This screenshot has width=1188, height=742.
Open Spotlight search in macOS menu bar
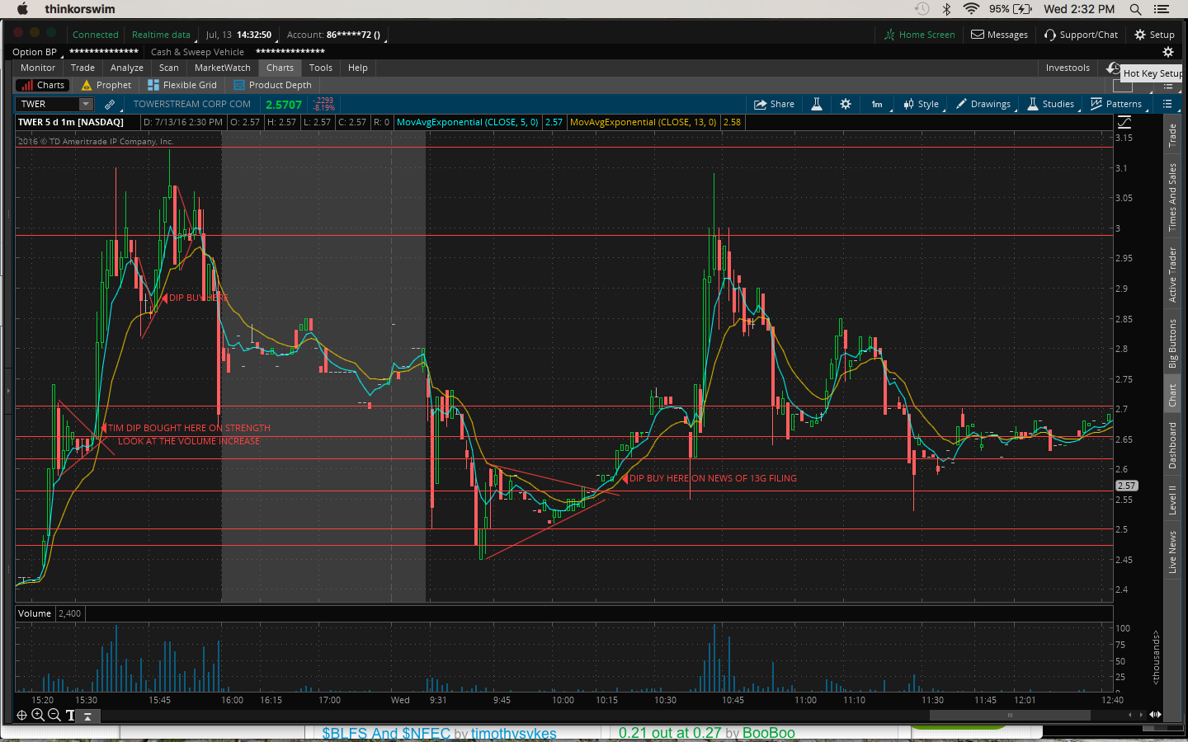1136,9
